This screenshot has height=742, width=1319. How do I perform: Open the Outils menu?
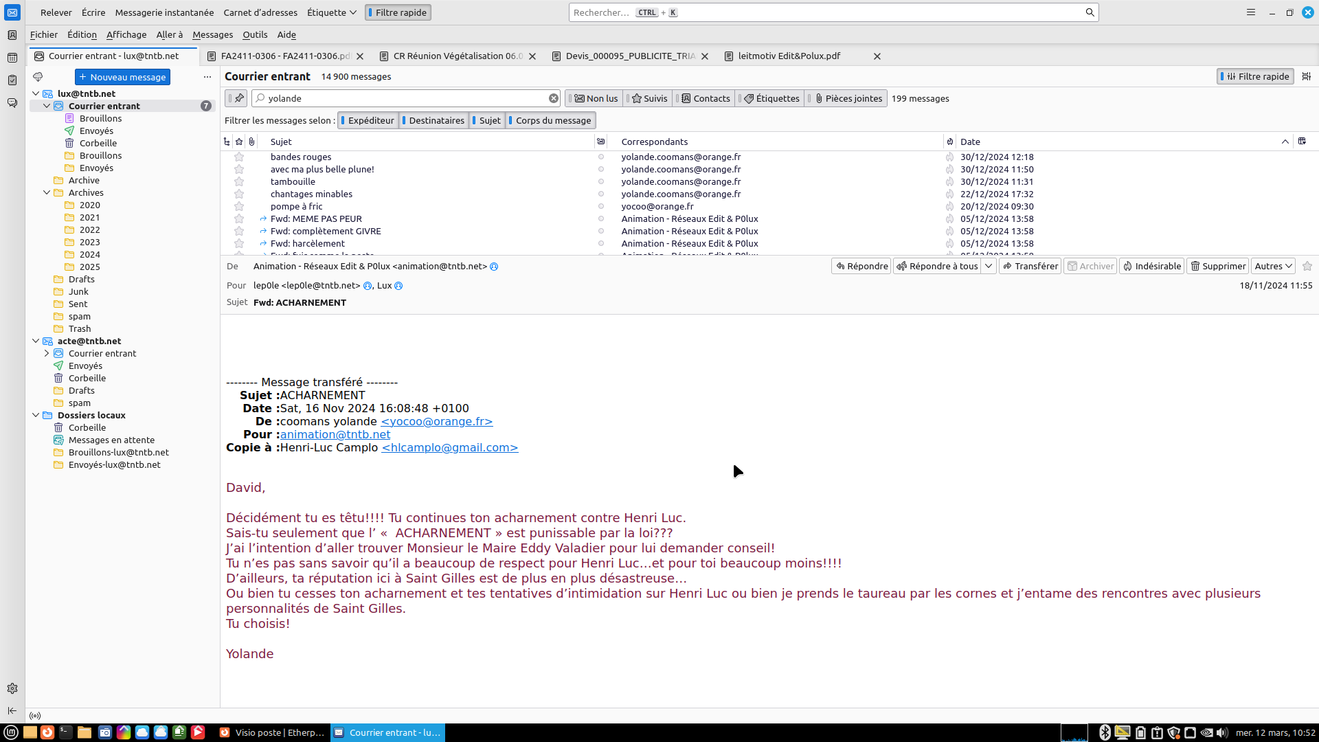(x=254, y=34)
